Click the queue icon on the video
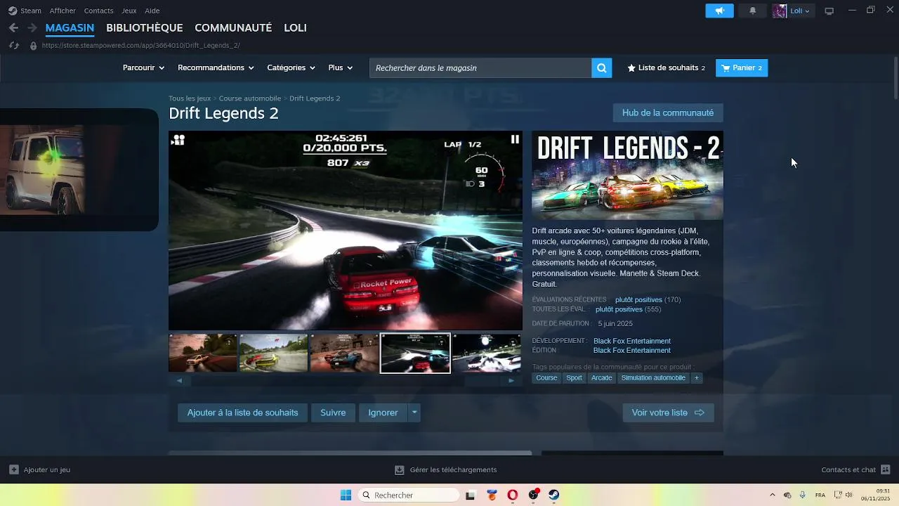 point(178,140)
